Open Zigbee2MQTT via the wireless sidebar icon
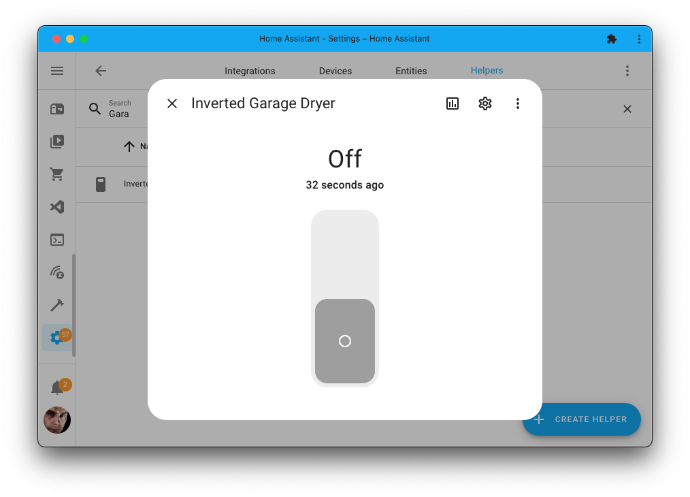690x497 pixels. pyautogui.click(x=56, y=272)
